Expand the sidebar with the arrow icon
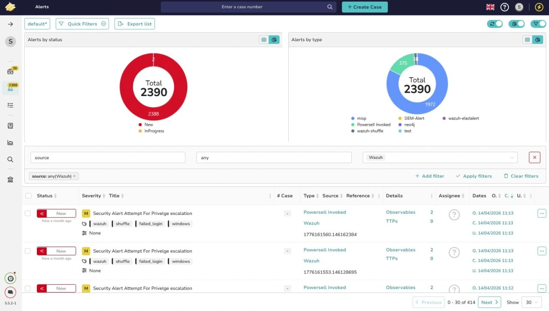The height and width of the screenshot is (311, 549). [x=11, y=24]
